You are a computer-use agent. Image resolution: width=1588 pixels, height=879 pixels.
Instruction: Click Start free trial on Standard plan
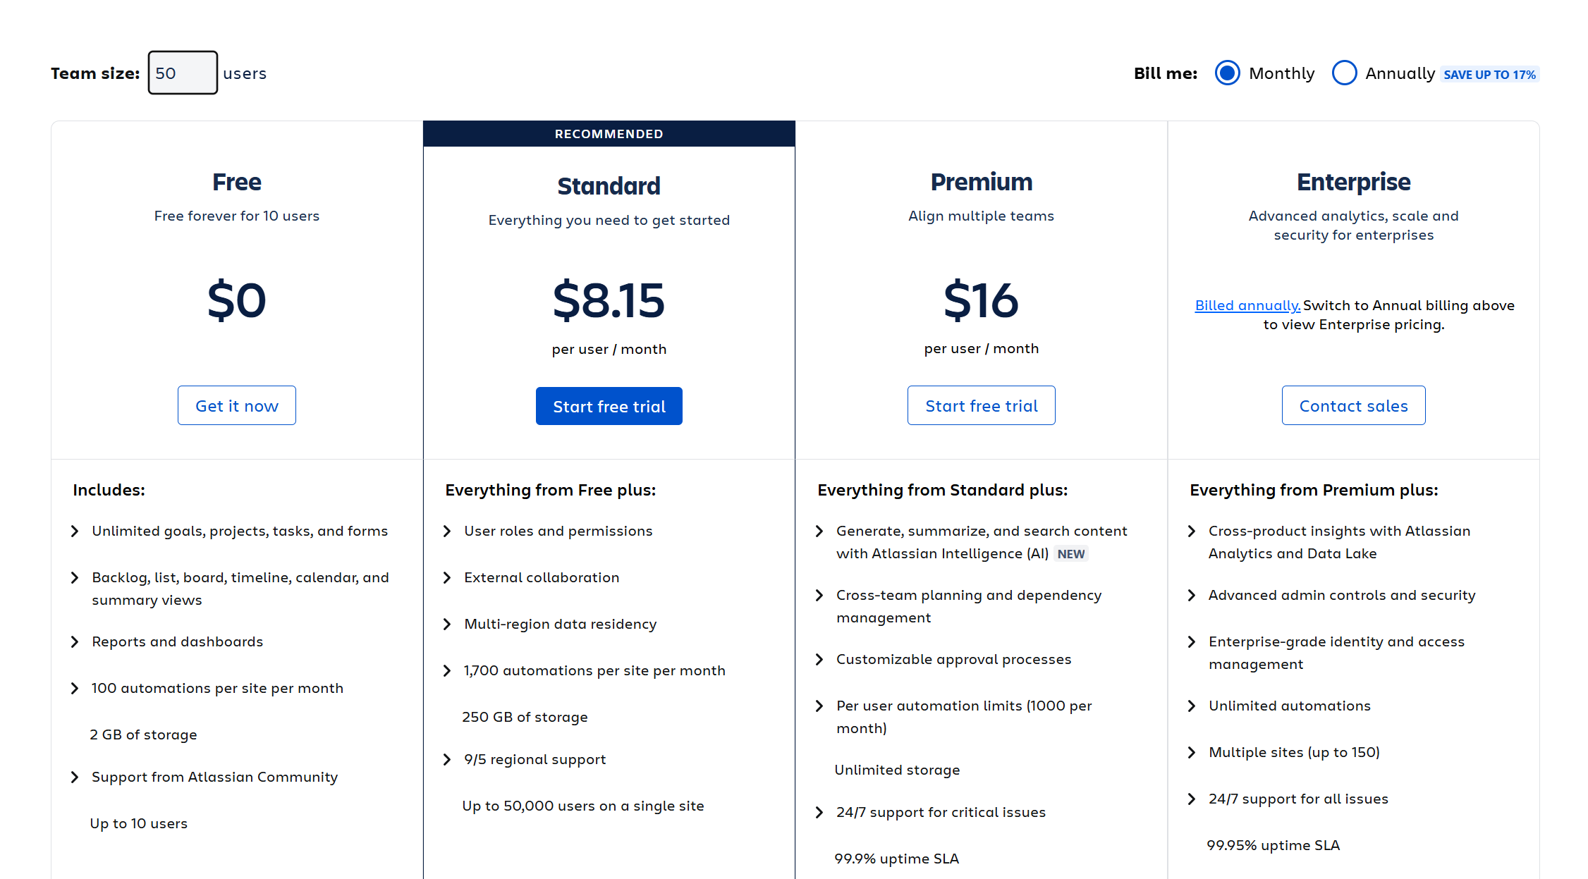tap(609, 405)
